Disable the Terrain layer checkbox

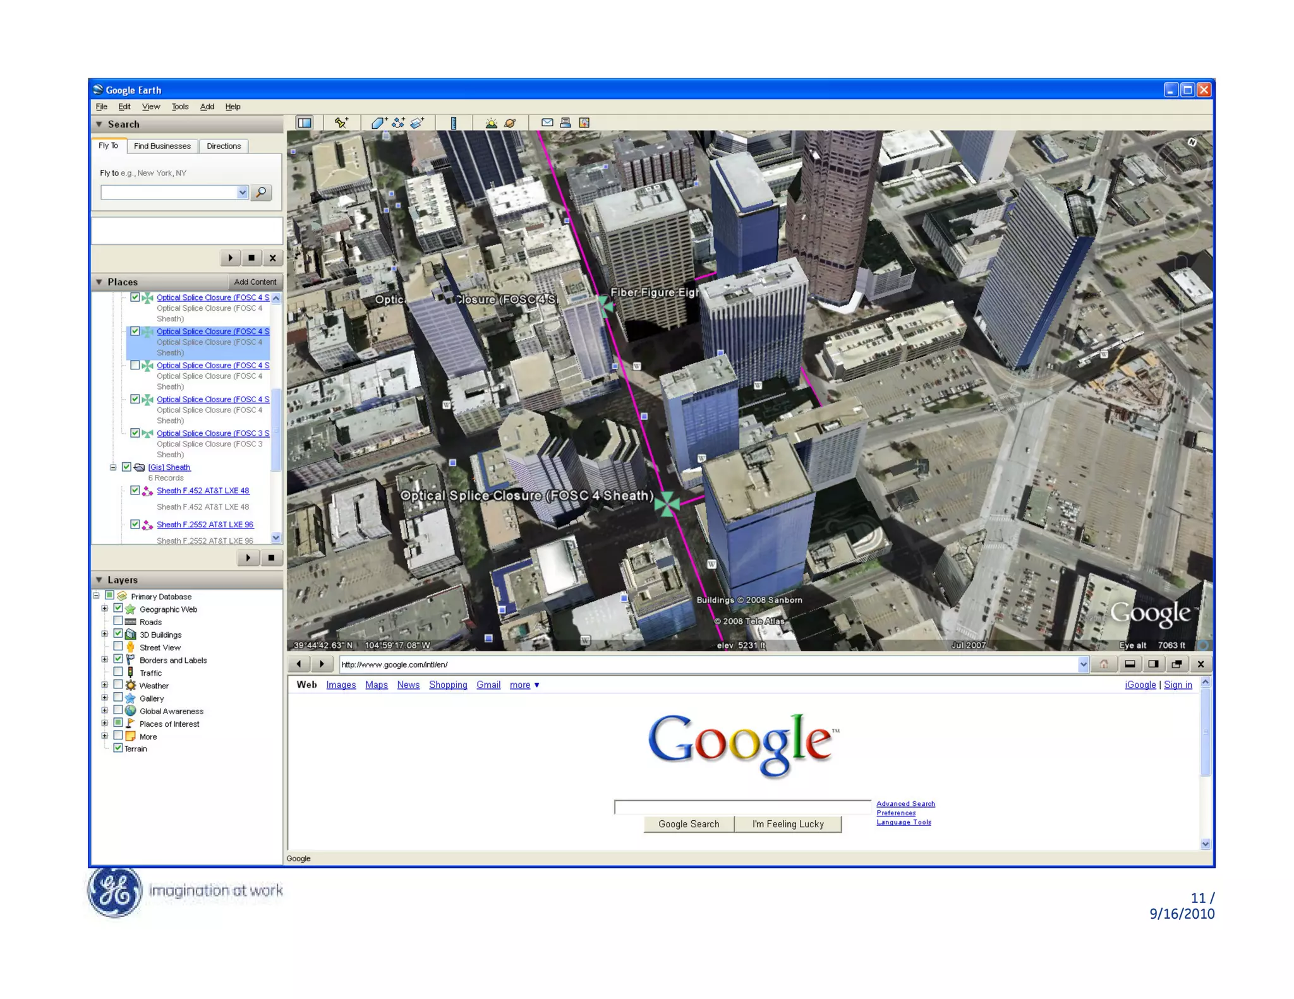tap(118, 748)
